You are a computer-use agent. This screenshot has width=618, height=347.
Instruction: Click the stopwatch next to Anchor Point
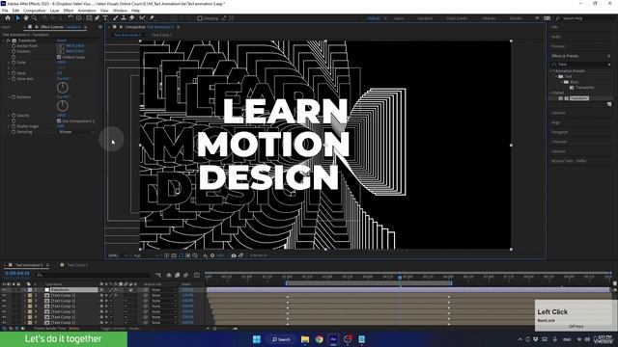pos(14,46)
